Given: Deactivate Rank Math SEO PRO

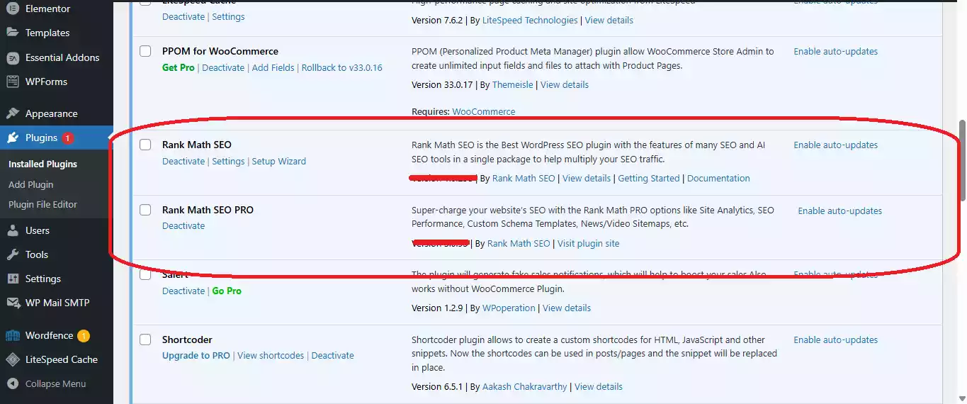Looking at the screenshot, I should point(183,225).
